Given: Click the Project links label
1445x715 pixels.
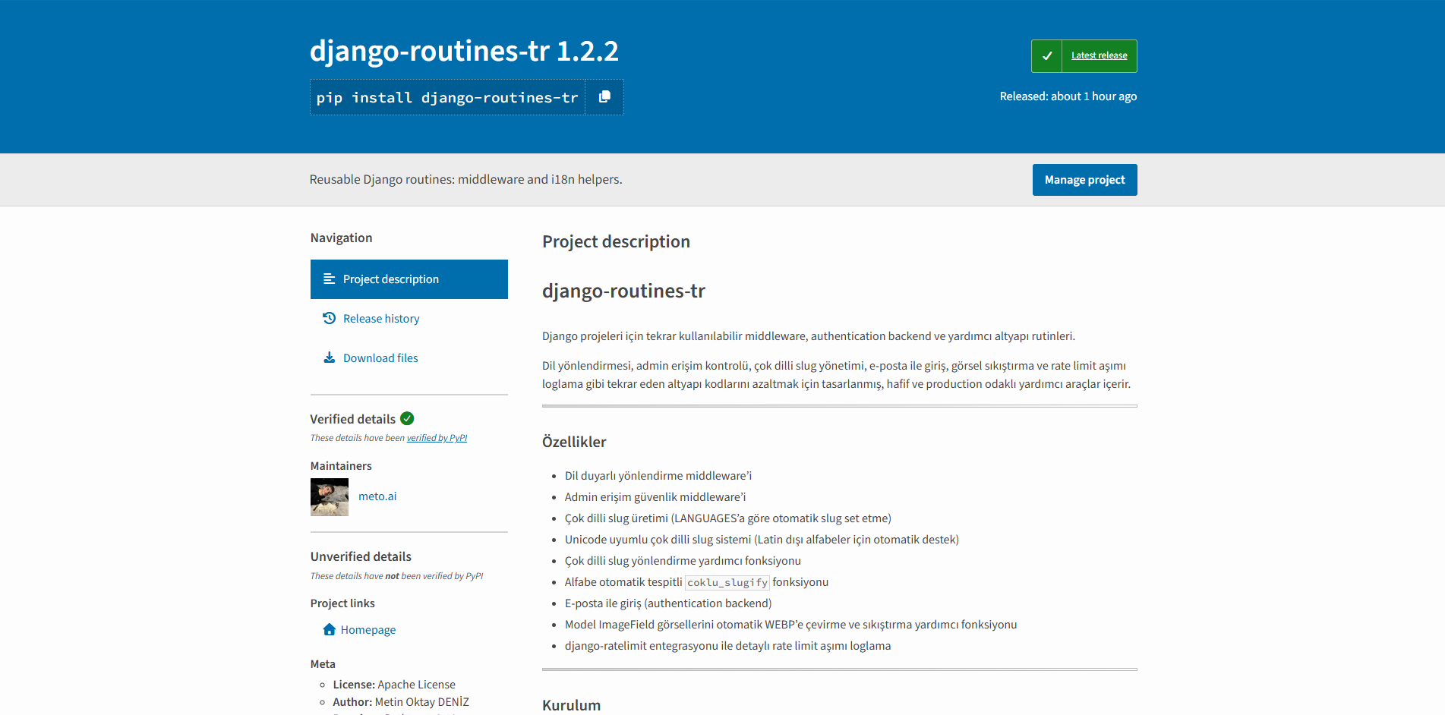Looking at the screenshot, I should pos(342,603).
